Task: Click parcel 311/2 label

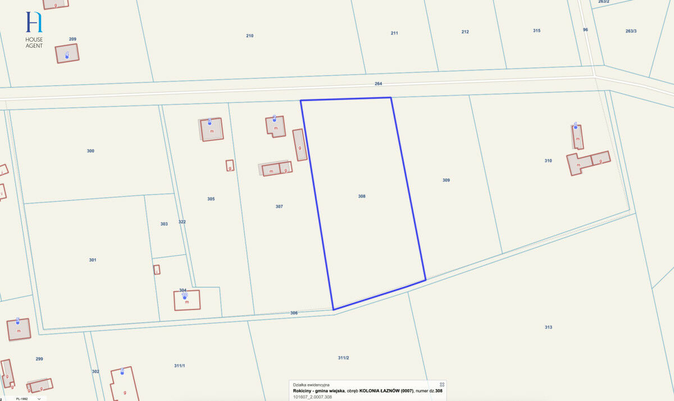Action: click(344, 358)
